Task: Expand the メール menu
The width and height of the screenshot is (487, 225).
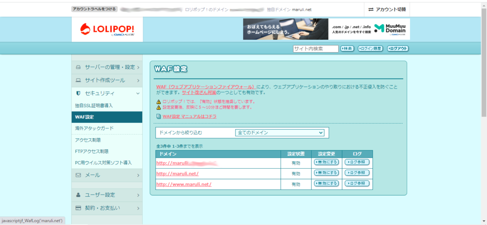Action: click(107, 175)
